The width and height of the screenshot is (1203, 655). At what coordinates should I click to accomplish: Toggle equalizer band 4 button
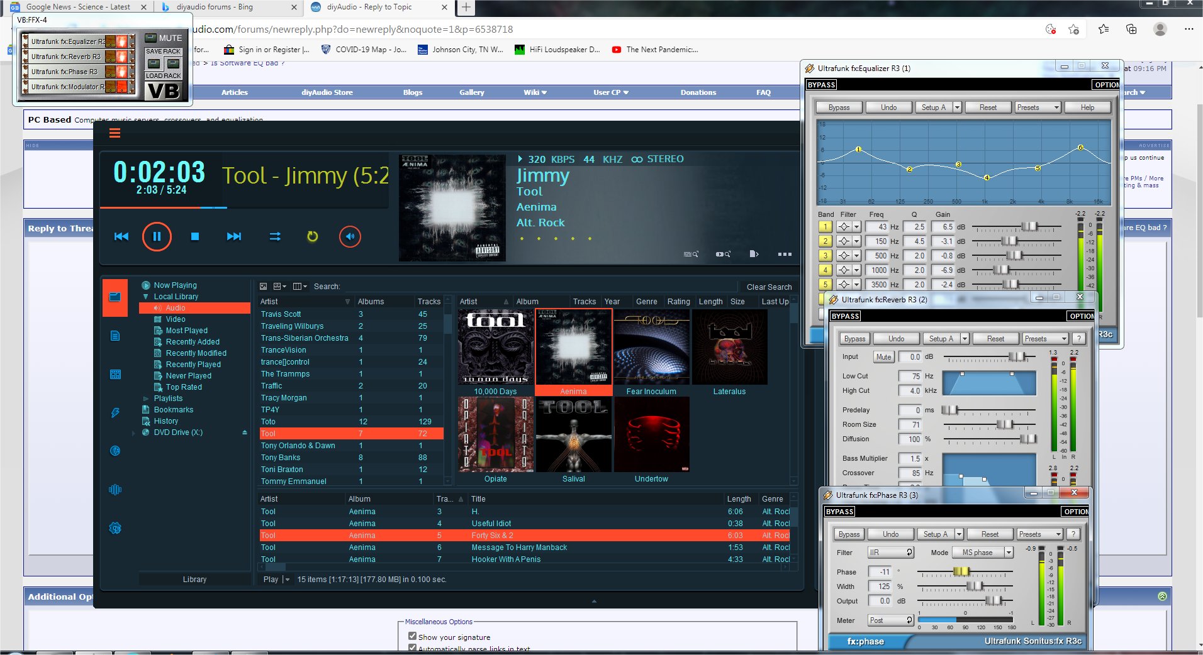[825, 270]
